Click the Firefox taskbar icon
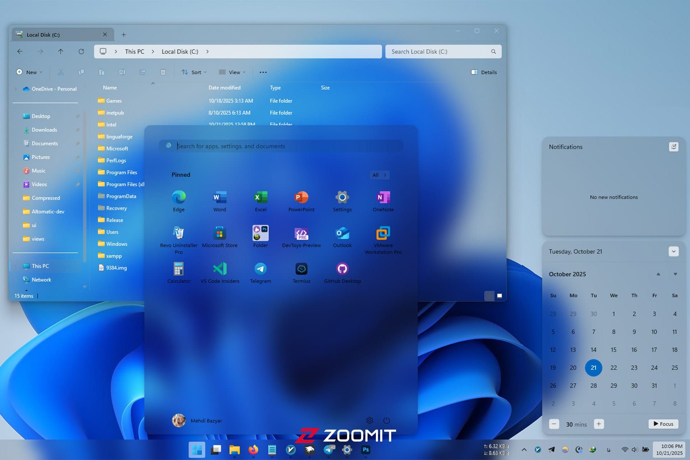690x460 pixels. point(253,450)
